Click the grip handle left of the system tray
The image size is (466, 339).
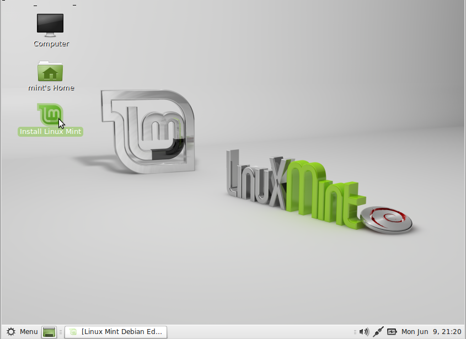(355, 332)
